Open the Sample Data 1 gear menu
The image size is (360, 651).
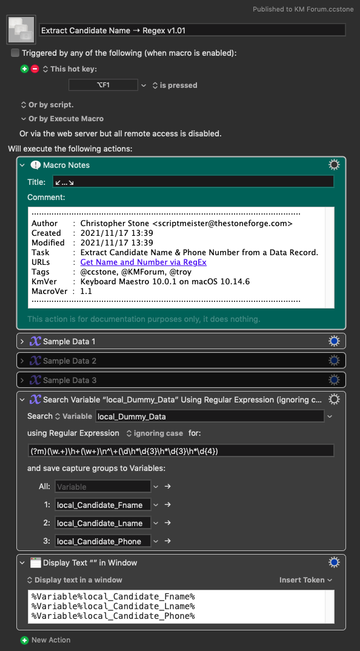tap(334, 341)
